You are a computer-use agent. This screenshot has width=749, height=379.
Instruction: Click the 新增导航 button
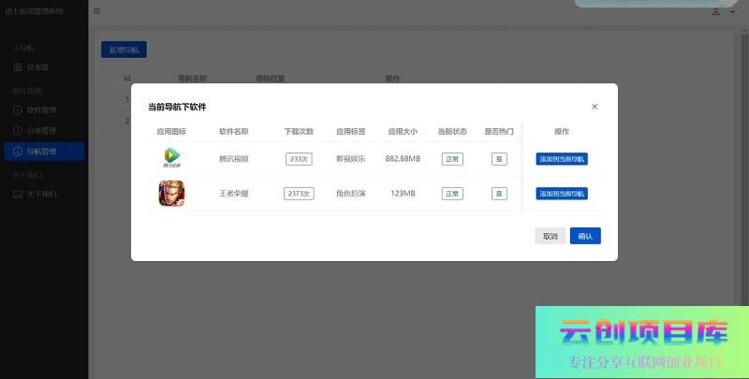pos(124,50)
